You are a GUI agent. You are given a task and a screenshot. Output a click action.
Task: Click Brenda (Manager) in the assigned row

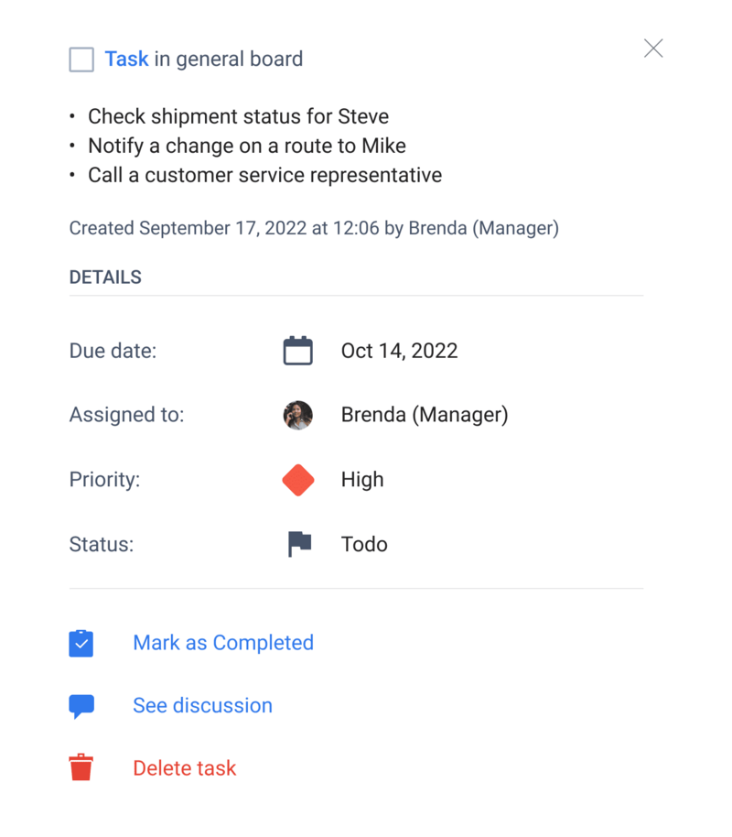(x=425, y=414)
